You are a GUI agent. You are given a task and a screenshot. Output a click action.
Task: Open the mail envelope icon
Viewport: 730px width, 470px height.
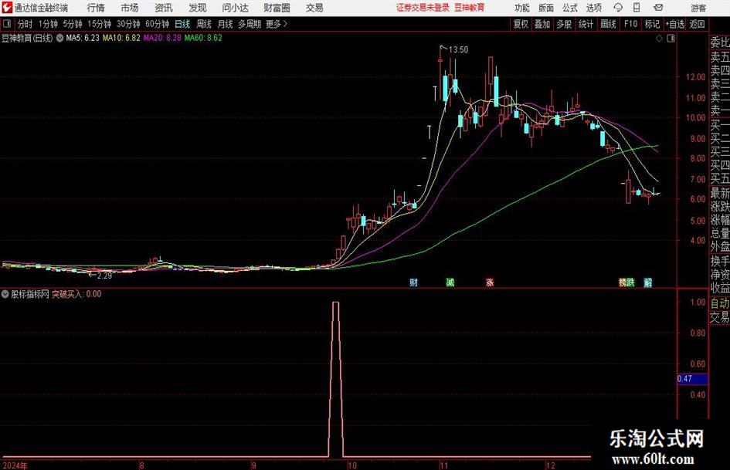point(658,8)
